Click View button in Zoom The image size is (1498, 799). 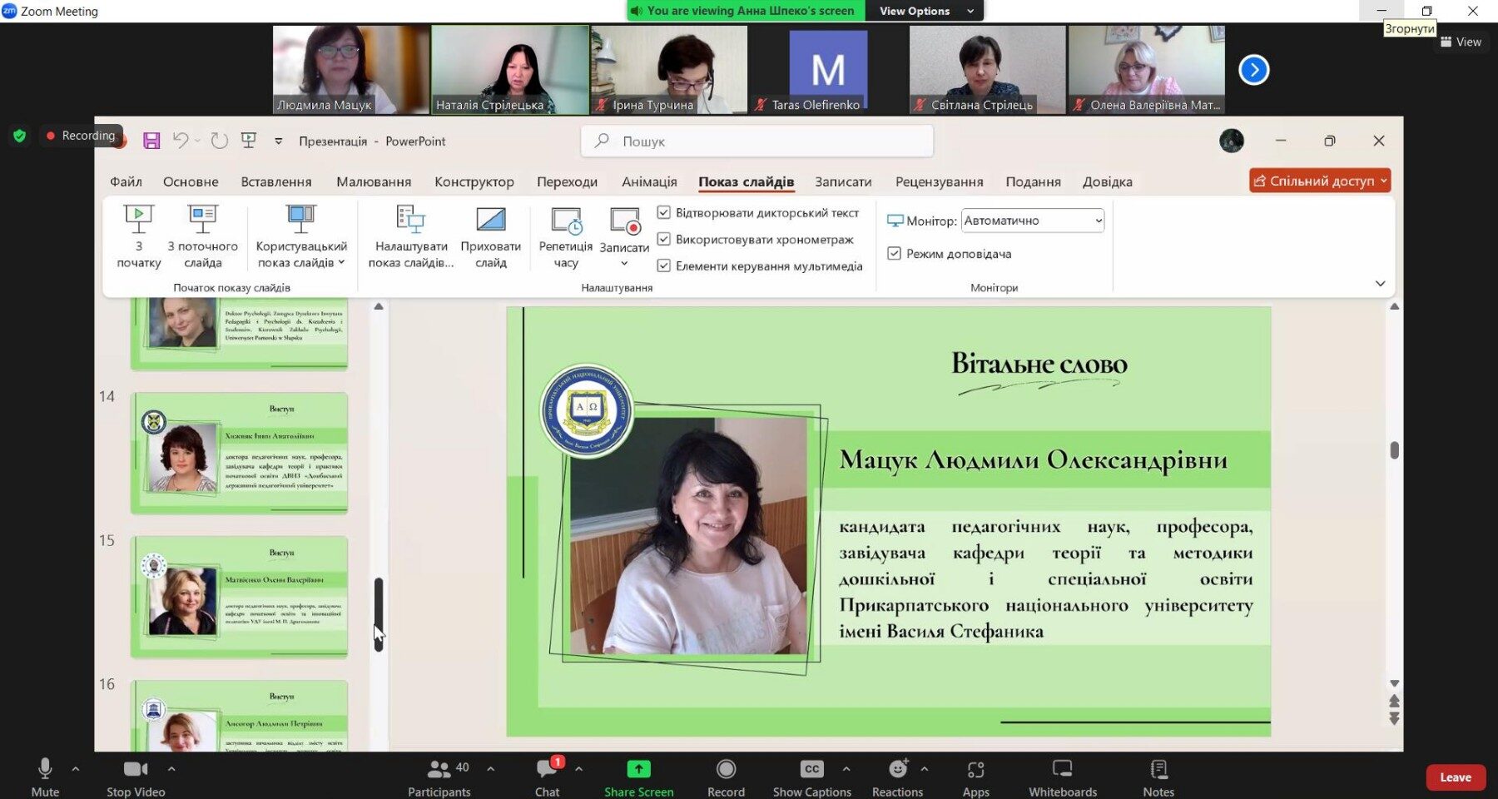(1461, 42)
